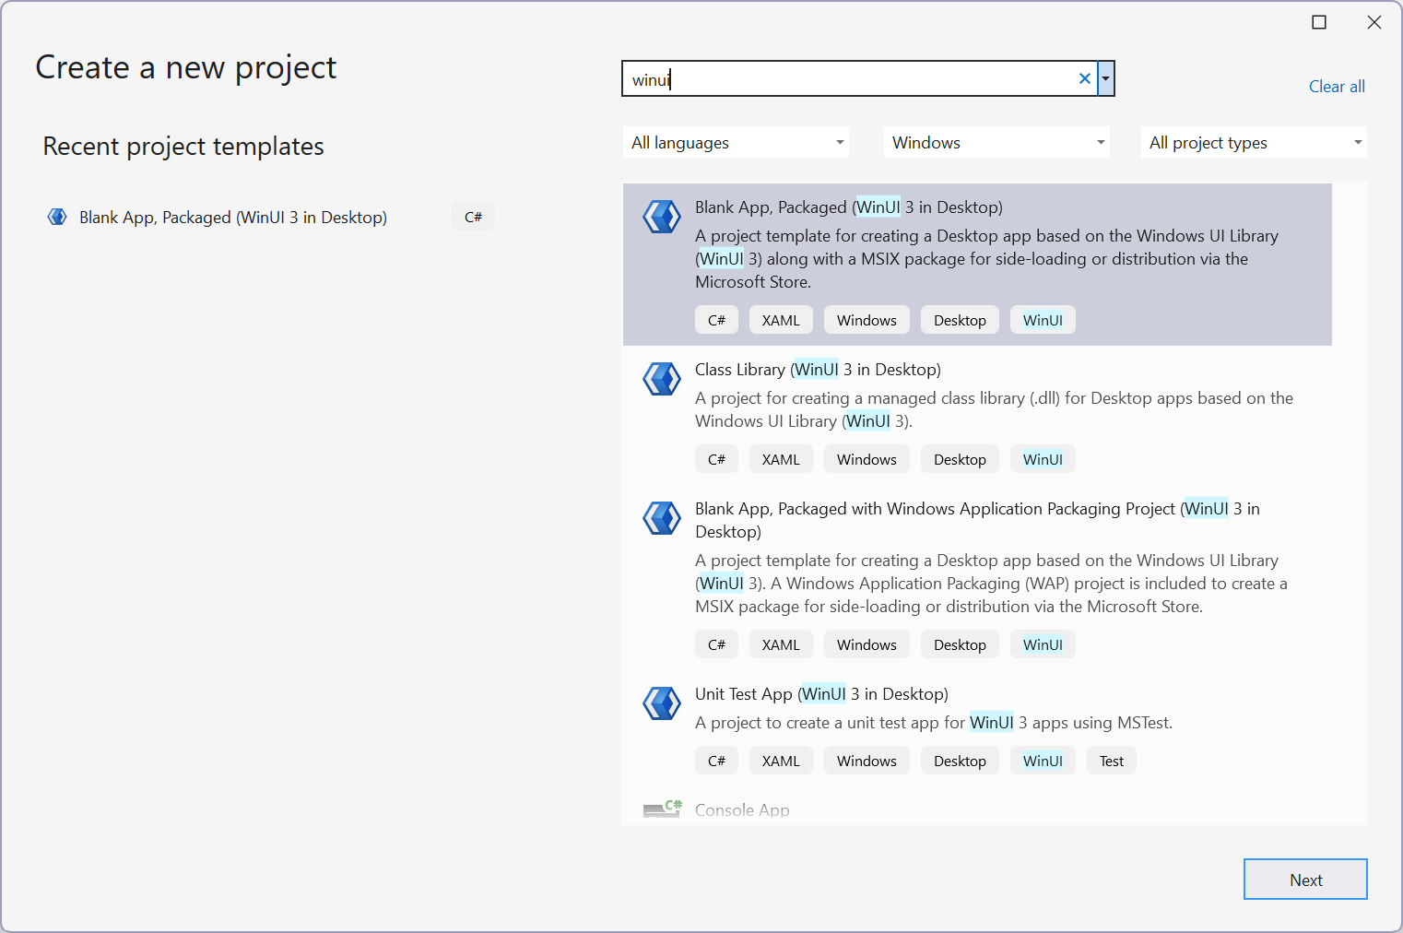Image resolution: width=1403 pixels, height=933 pixels.
Task: Click the Blank App, Packaged template icon
Action: pos(662,217)
